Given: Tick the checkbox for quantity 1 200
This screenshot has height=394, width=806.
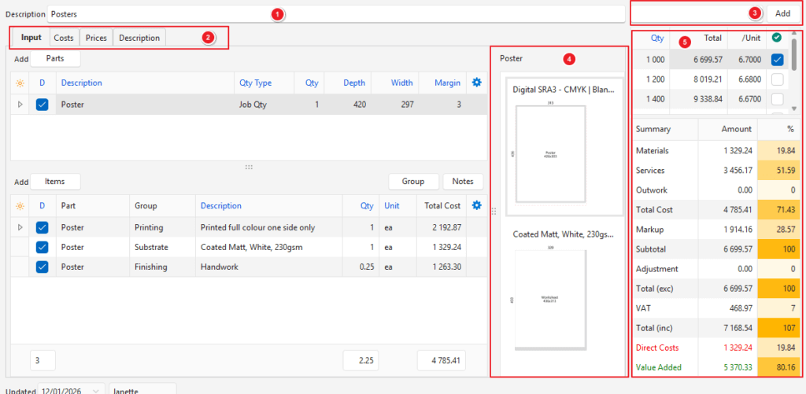Looking at the screenshot, I should pyautogui.click(x=777, y=79).
